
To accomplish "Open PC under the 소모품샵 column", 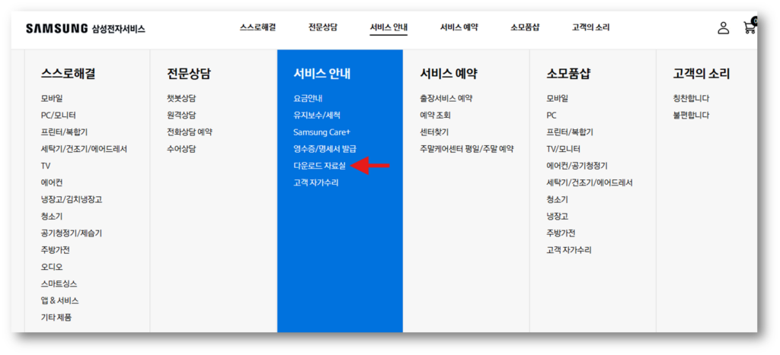I will [551, 116].
